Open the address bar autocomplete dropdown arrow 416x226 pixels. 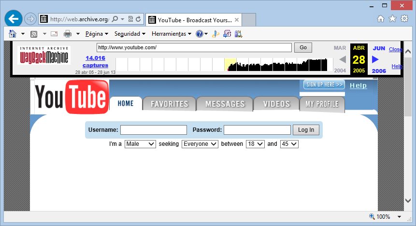click(x=122, y=19)
